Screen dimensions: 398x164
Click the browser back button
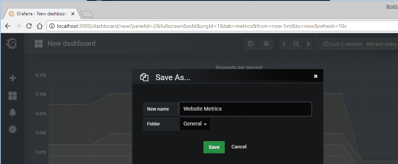(8, 26)
